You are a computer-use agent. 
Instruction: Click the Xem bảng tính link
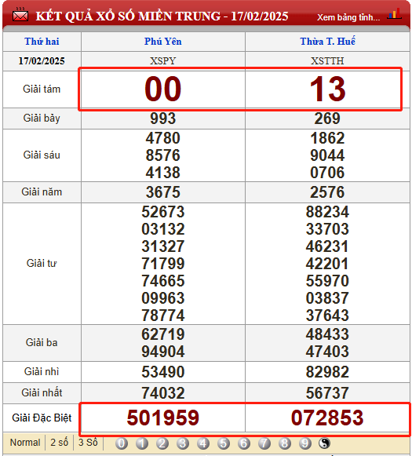[x=348, y=17]
